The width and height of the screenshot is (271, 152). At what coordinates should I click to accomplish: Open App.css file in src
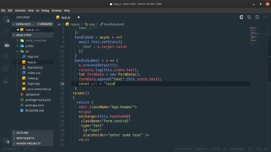[33, 57]
